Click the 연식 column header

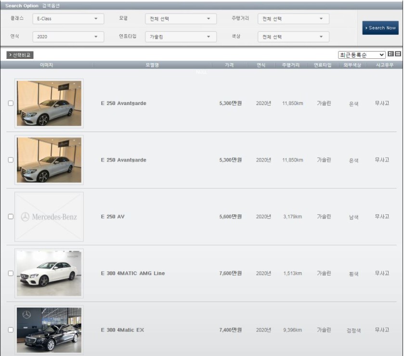point(261,65)
